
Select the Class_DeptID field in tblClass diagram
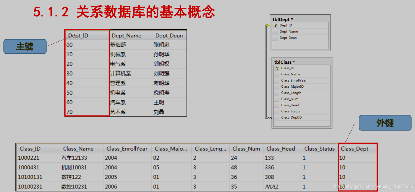point(302,118)
